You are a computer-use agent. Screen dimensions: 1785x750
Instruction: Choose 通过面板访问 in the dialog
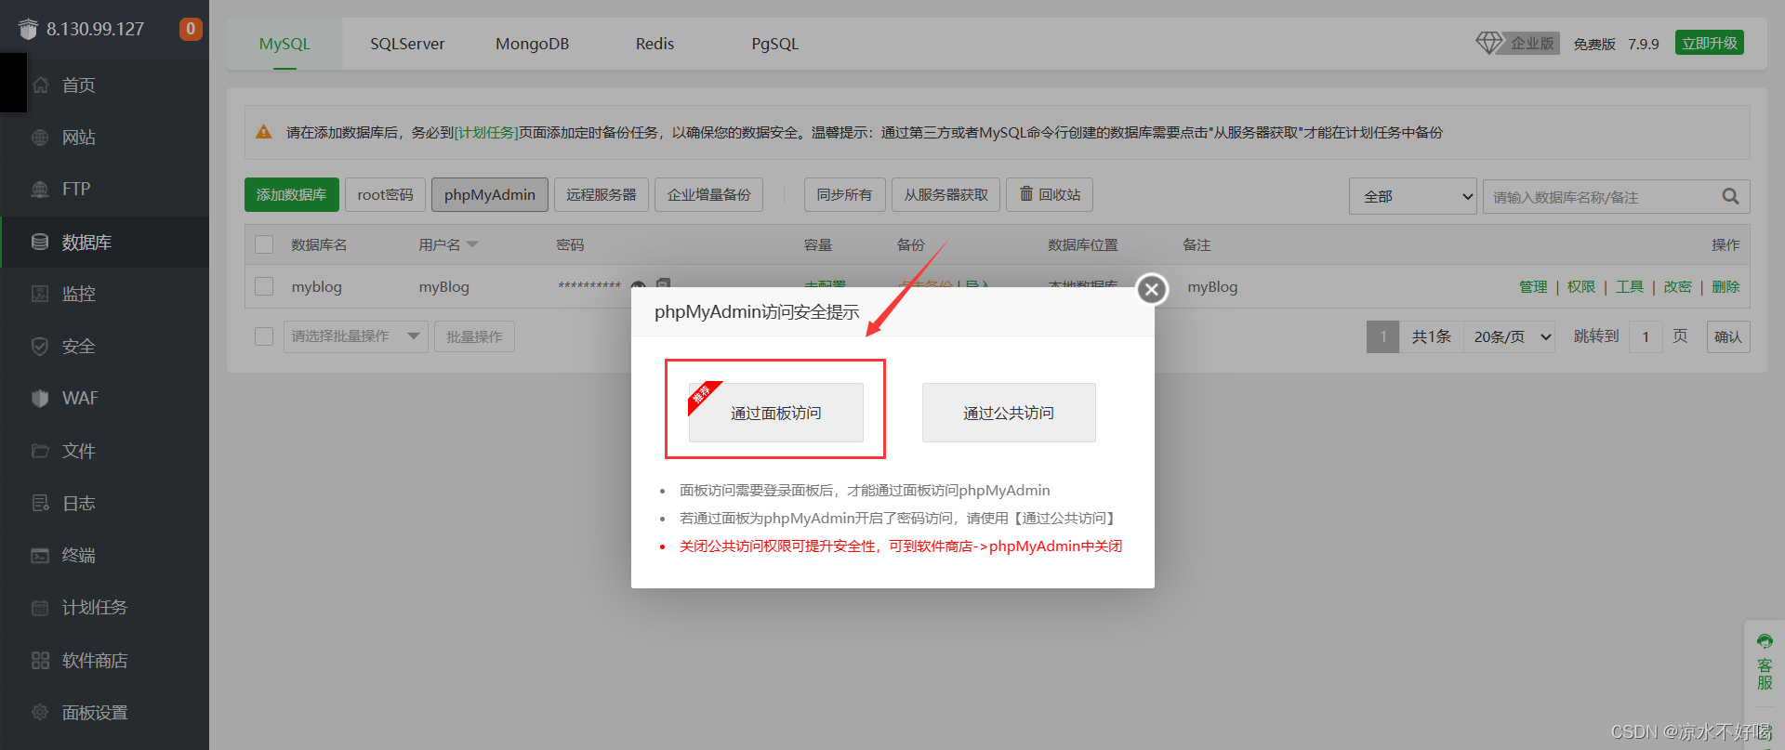[776, 413]
